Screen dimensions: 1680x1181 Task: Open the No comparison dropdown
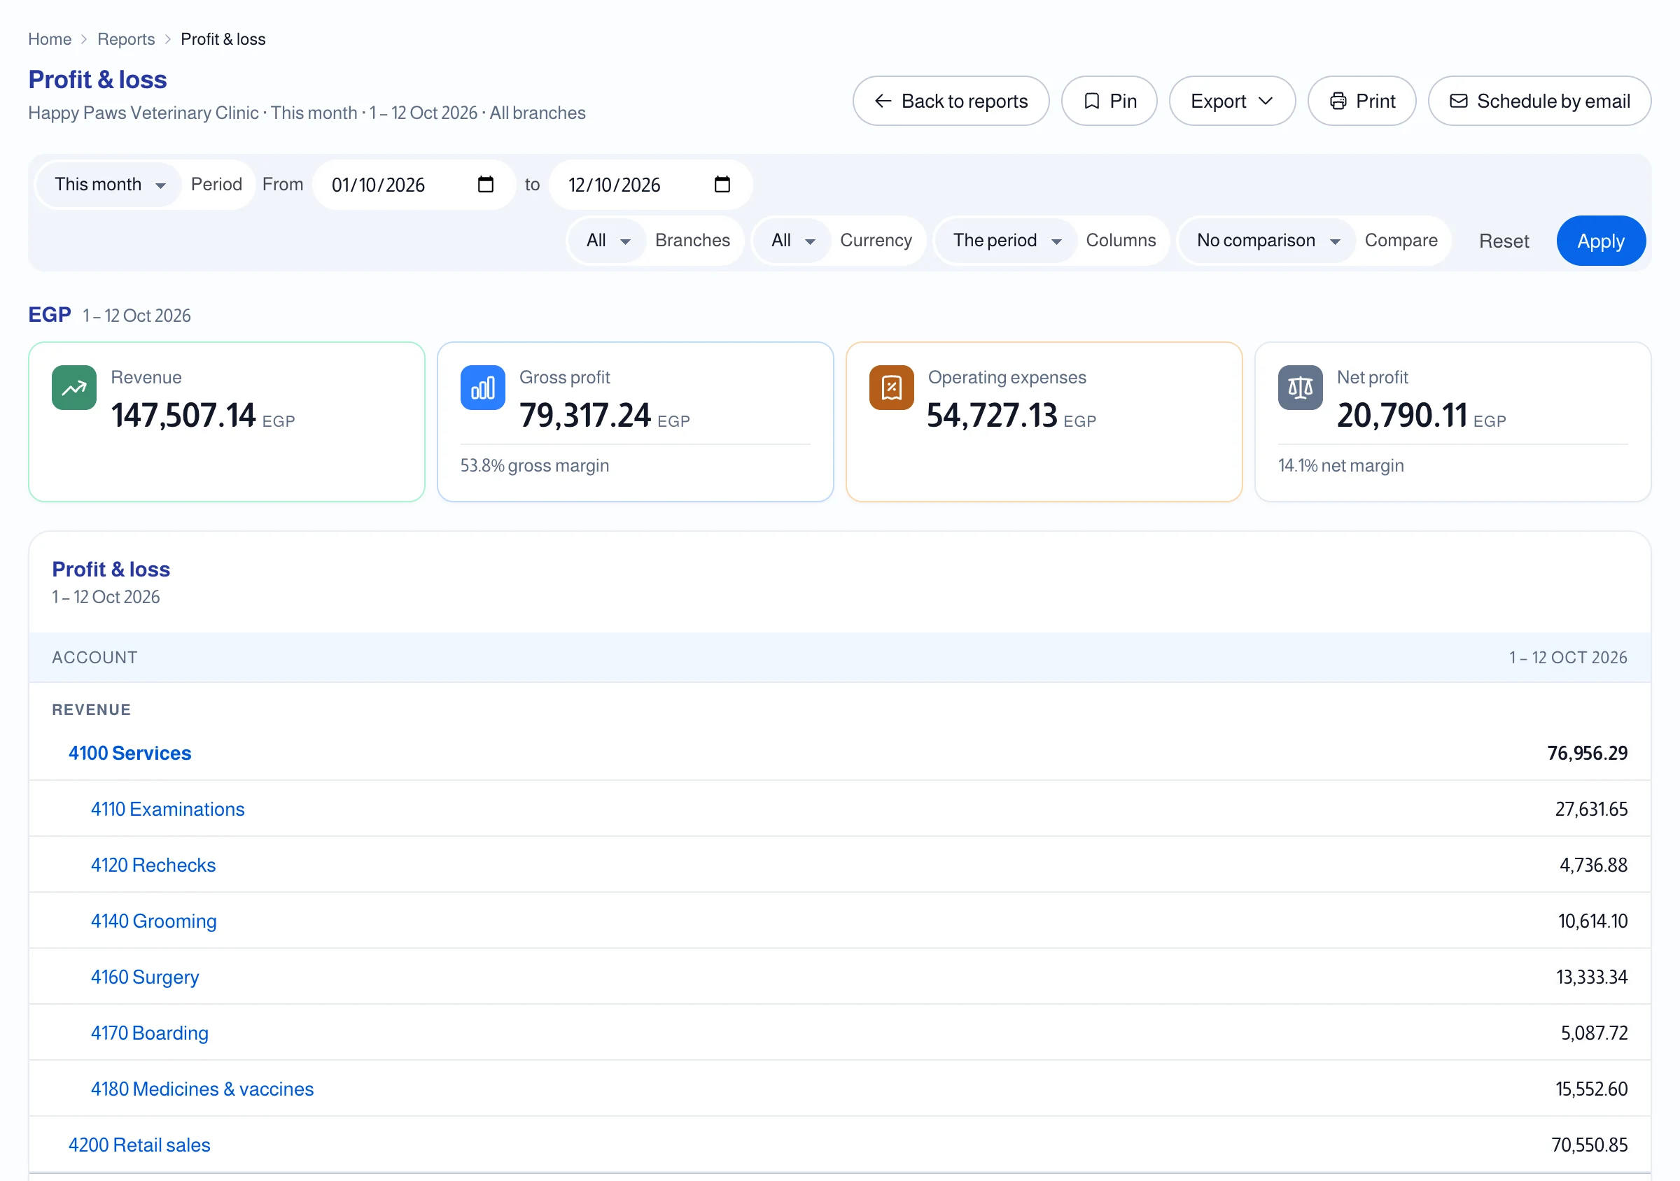pyautogui.click(x=1267, y=241)
